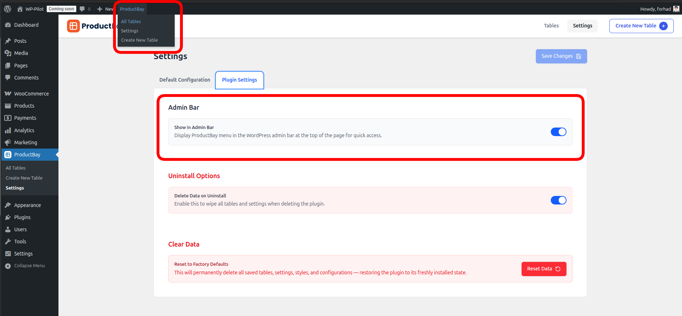Toggle the Delete Data on Uninstall switch
The width and height of the screenshot is (682, 316).
pyautogui.click(x=558, y=200)
